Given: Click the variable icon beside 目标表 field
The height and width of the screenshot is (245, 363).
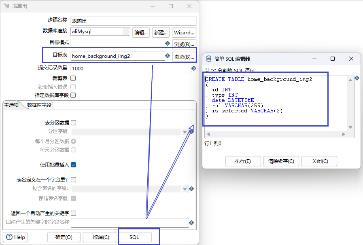Looking at the screenshot, I should 168,56.
